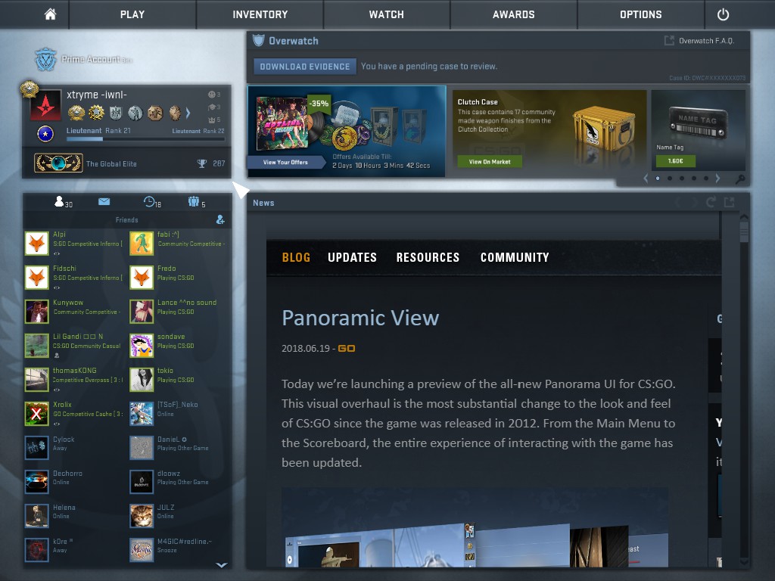Click News forward arrow
The width and height of the screenshot is (775, 581).
pos(694,202)
